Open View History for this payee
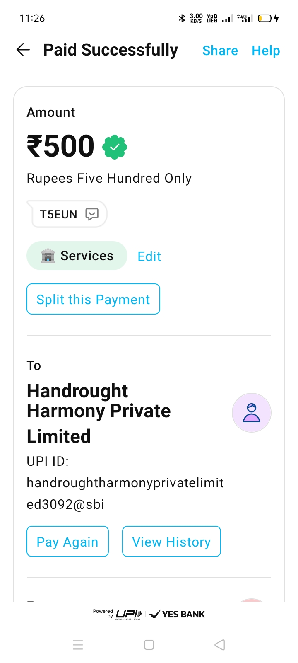The height and width of the screenshot is (663, 298). click(x=171, y=542)
